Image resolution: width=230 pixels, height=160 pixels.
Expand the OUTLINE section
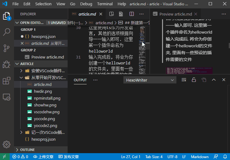41,150
